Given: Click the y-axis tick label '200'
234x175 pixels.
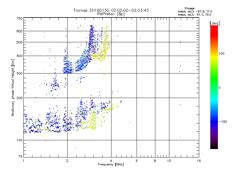Looking at the screenshot, I should point(20,98).
